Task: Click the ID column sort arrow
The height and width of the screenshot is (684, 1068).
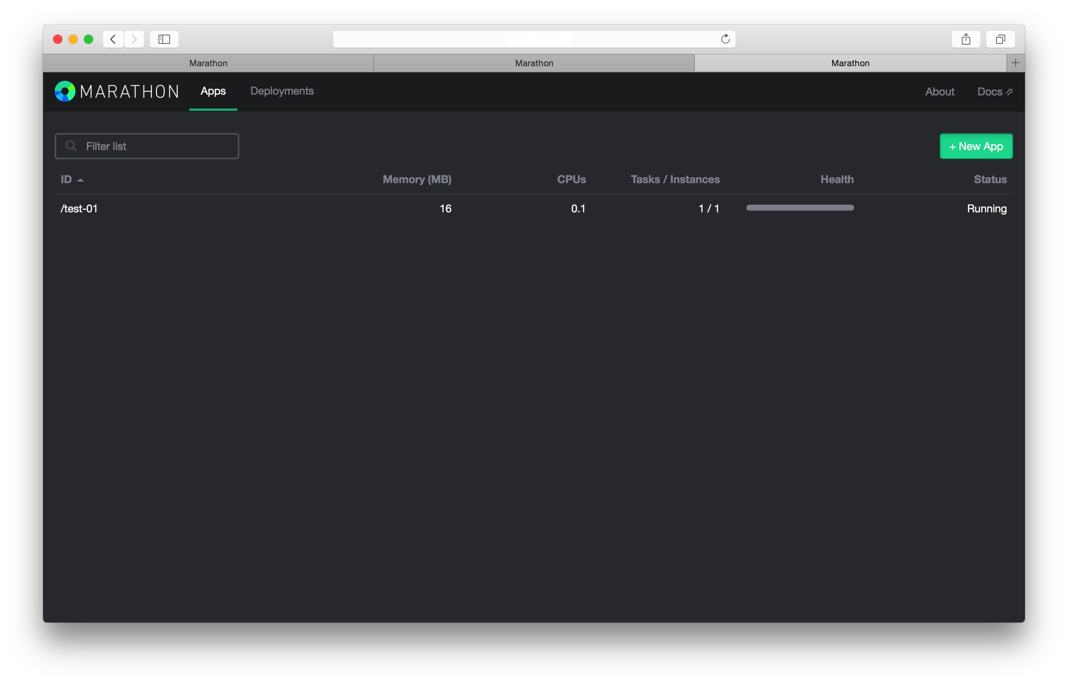Action: 80,180
